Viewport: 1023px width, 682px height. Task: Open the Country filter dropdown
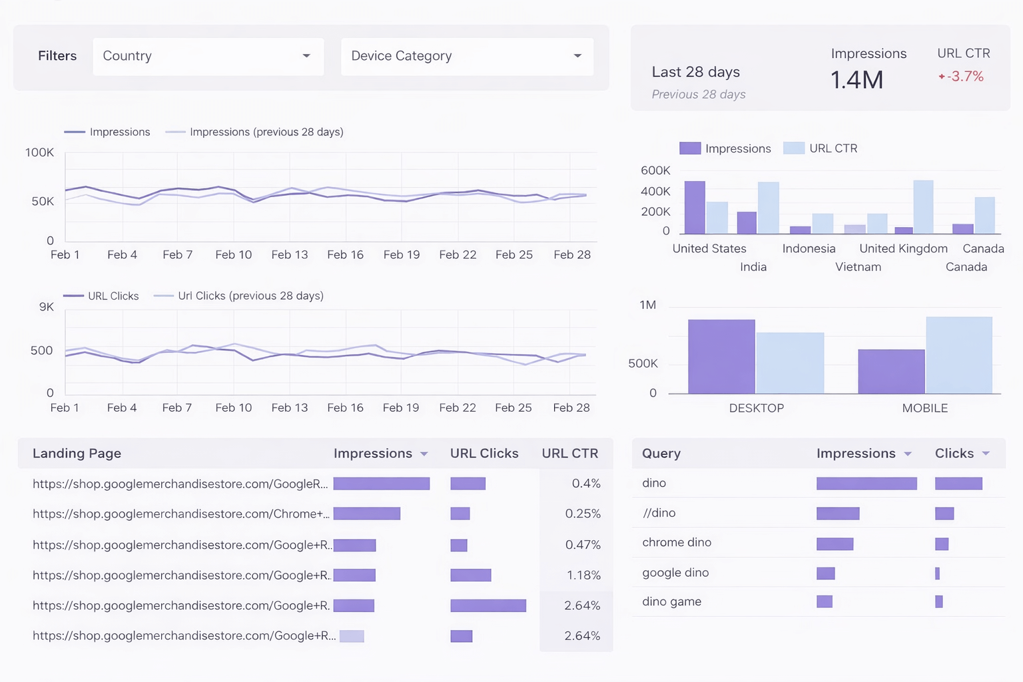pos(208,56)
